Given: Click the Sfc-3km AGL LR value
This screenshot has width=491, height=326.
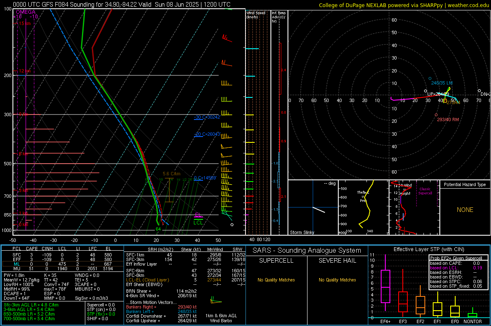Looking at the screenshot, I should (31, 305).
